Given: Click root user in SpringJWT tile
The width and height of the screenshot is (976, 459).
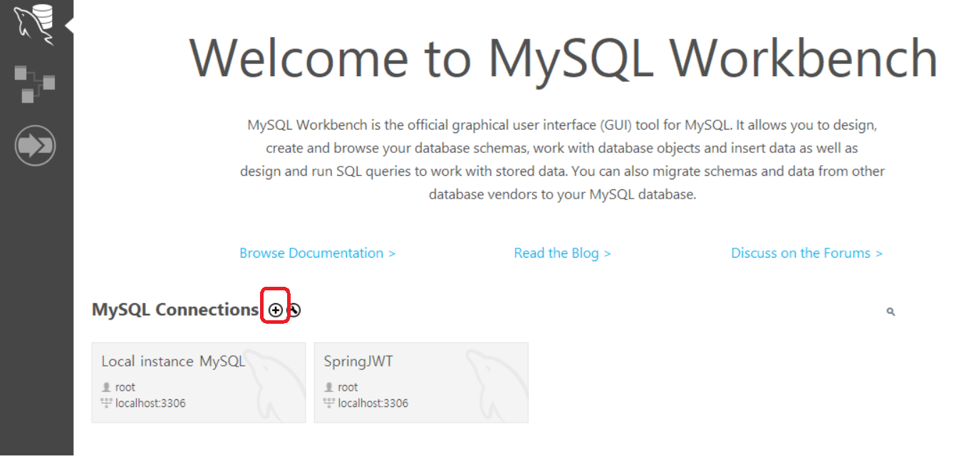Looking at the screenshot, I should [348, 387].
